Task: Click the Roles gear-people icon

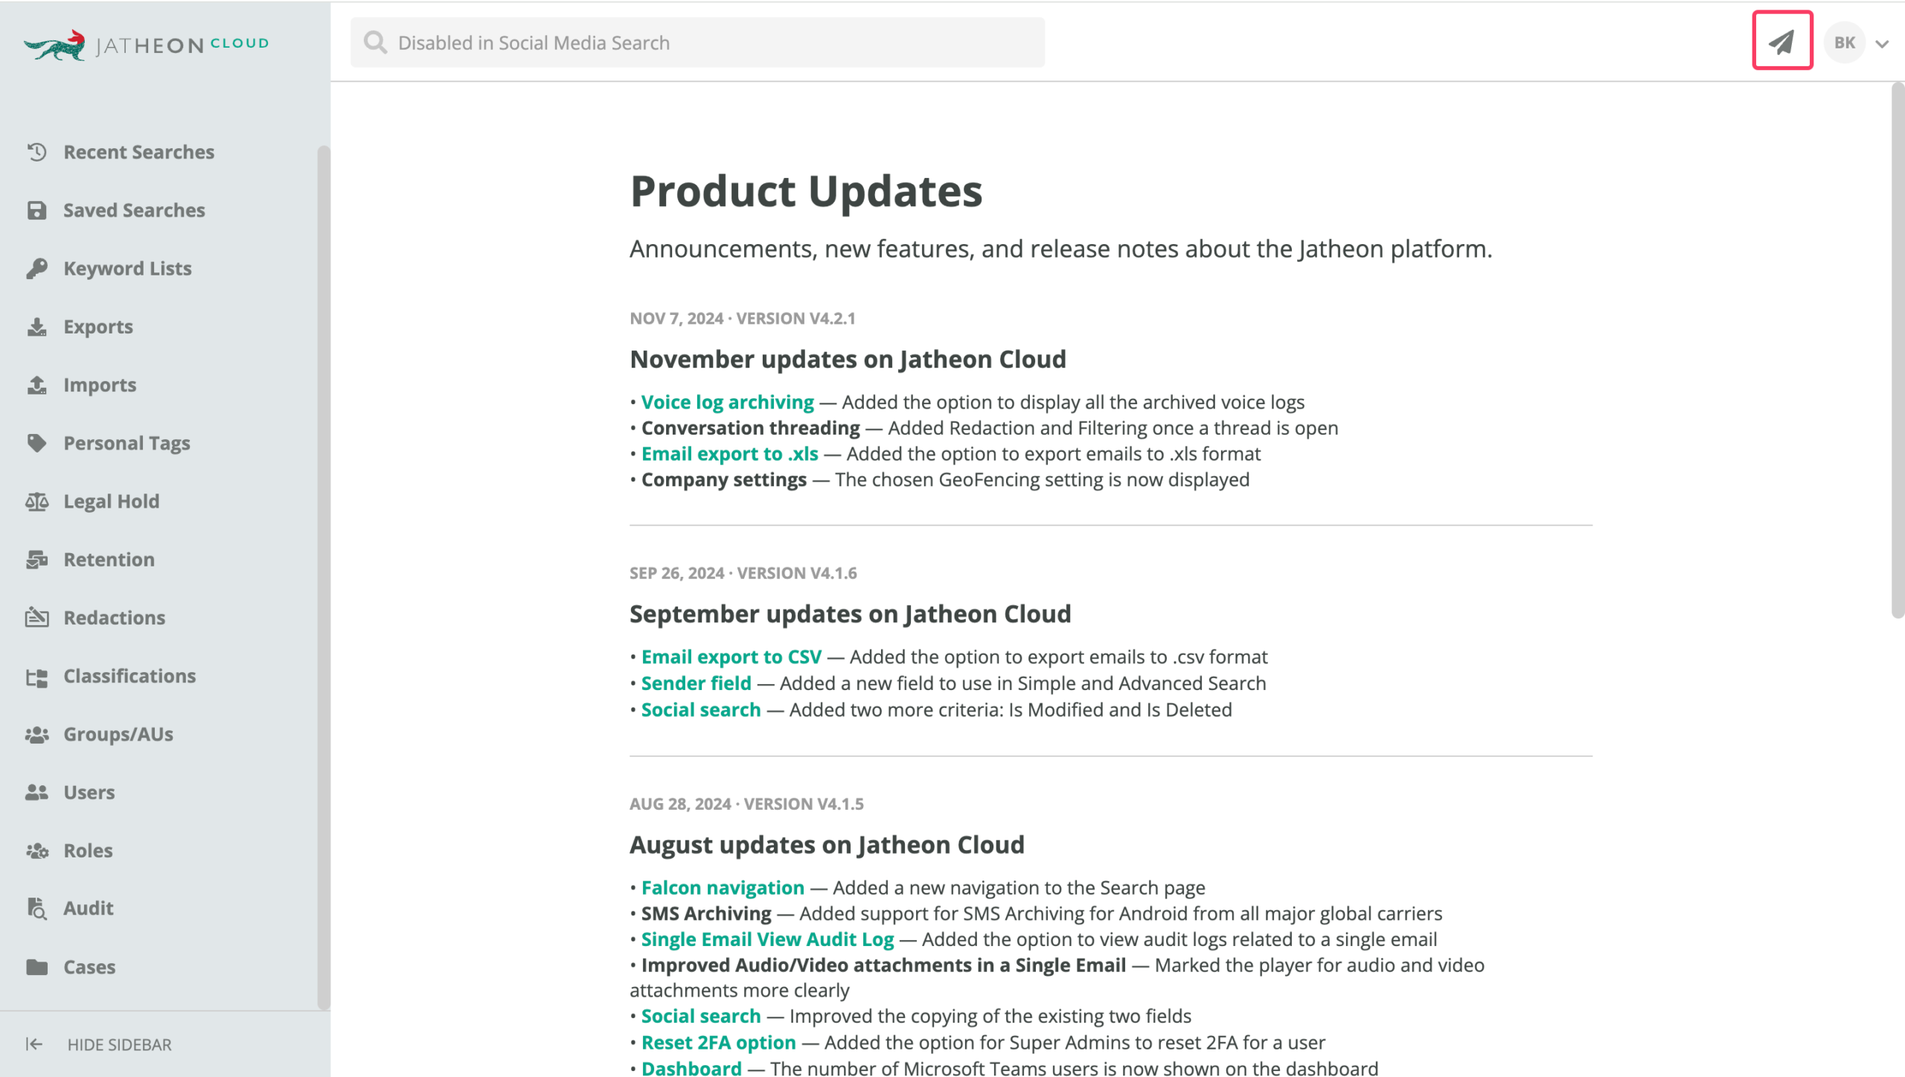Action: (36, 851)
